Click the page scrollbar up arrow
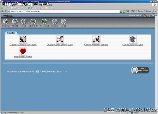 click(156, 15)
